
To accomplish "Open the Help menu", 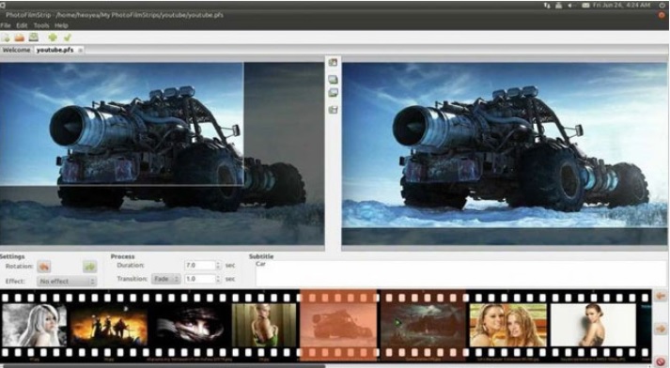I will tap(61, 25).
